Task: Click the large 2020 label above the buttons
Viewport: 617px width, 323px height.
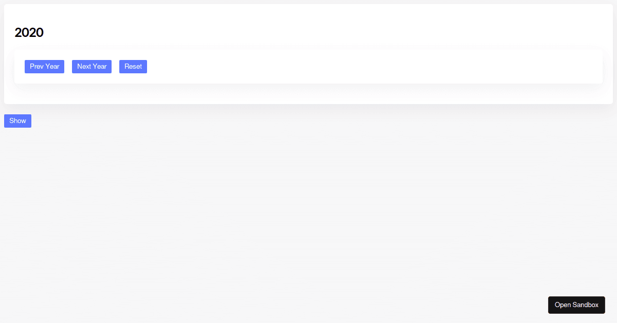Action: 29,33
